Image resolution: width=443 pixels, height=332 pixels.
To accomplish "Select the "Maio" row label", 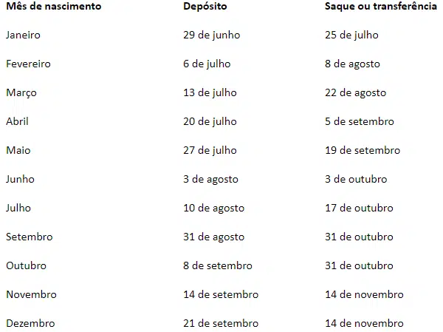I will tap(18, 150).
